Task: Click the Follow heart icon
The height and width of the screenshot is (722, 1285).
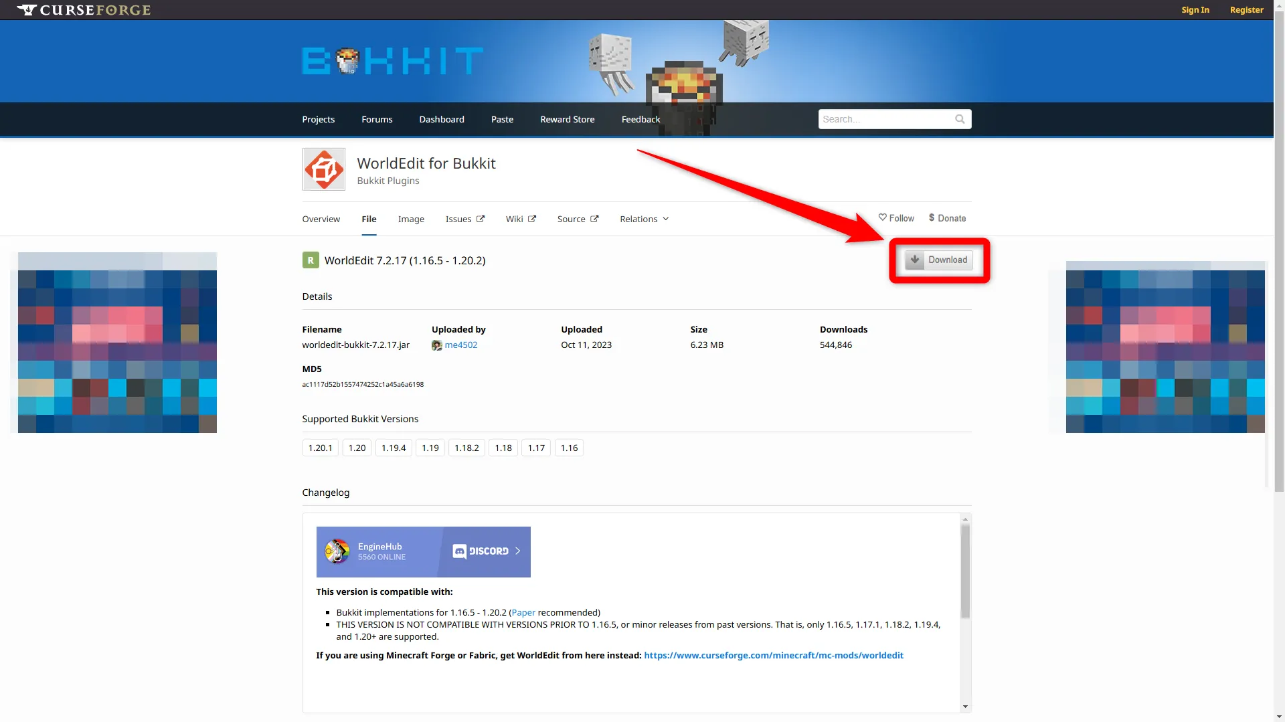Action: click(x=882, y=217)
